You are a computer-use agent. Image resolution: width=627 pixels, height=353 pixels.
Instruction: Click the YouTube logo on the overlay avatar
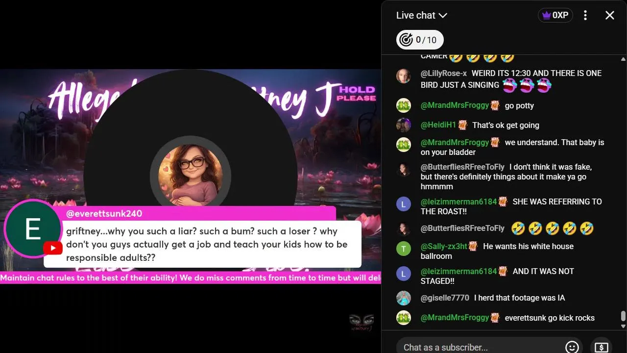click(x=52, y=248)
